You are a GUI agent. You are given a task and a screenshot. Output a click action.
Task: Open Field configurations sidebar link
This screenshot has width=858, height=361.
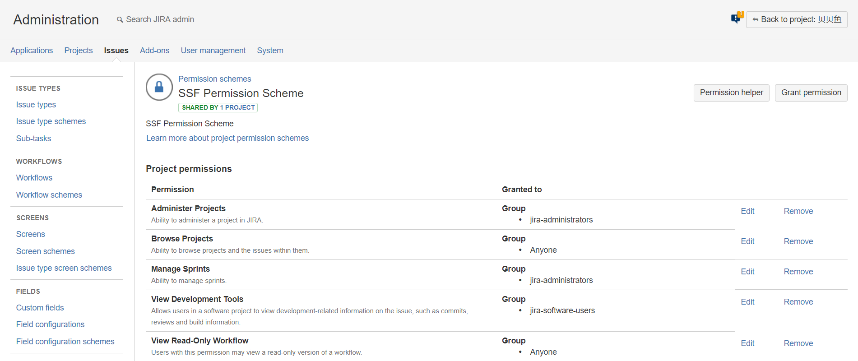[50, 324]
